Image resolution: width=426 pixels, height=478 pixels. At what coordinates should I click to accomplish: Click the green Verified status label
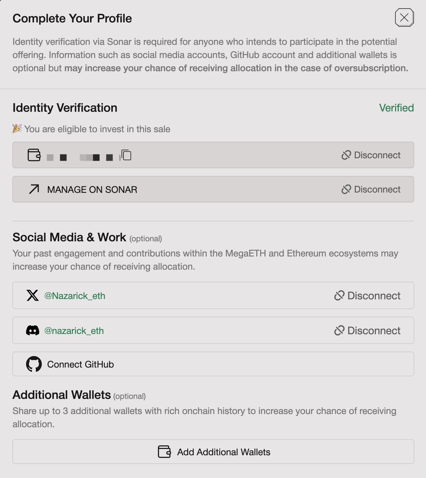tap(396, 108)
